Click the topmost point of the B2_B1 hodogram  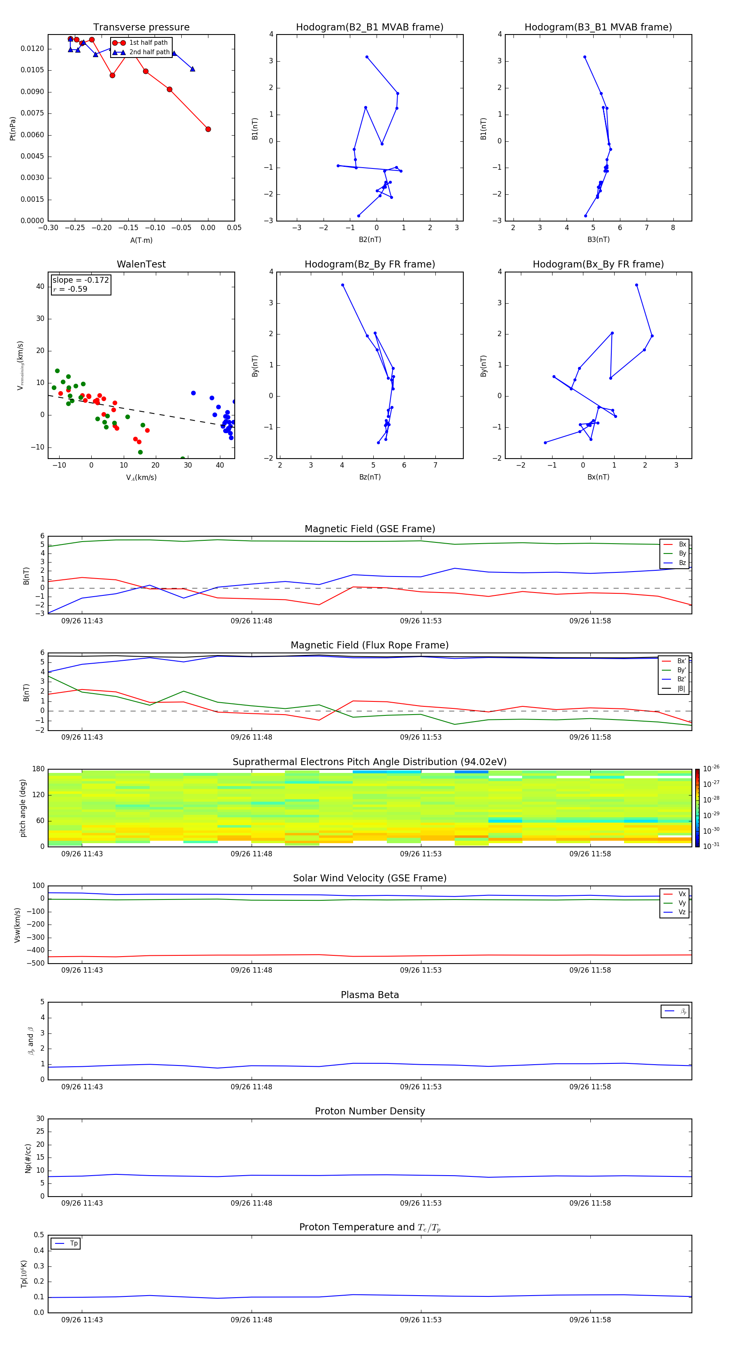click(x=367, y=57)
